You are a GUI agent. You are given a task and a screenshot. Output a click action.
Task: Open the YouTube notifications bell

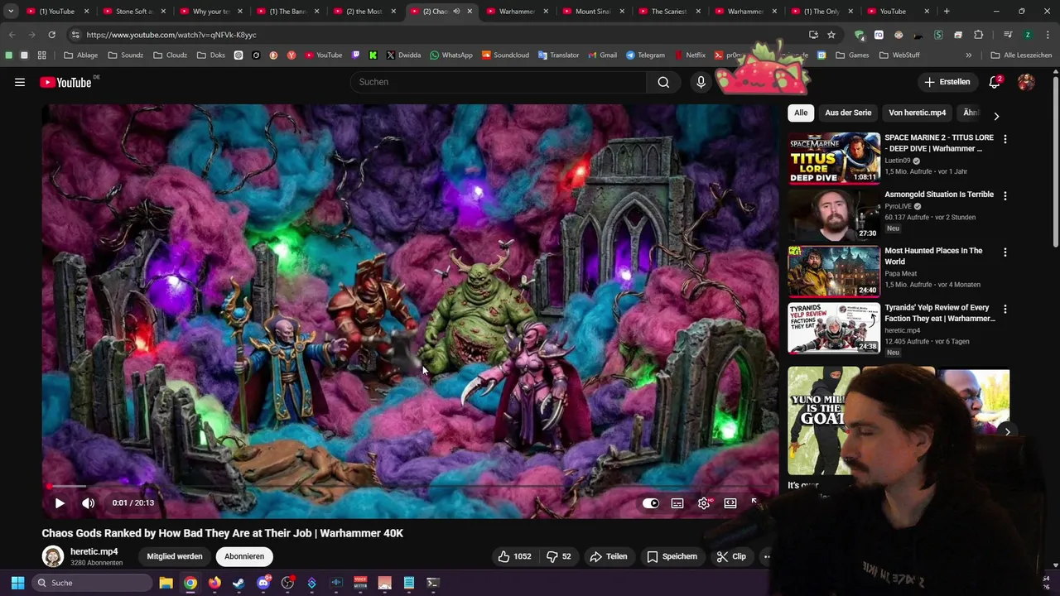[995, 82]
